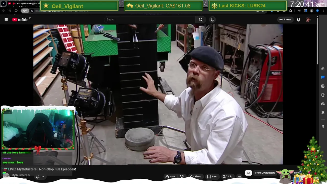
Task: Open YouTube notifications bell
Action: point(298,19)
